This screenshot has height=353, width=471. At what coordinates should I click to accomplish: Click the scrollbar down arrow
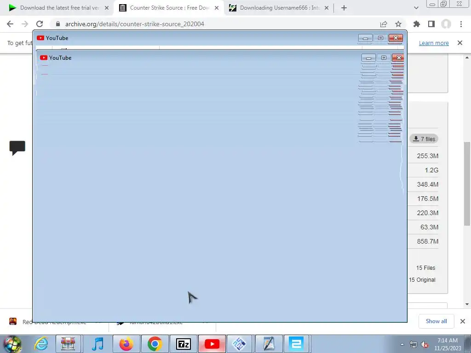(467, 304)
